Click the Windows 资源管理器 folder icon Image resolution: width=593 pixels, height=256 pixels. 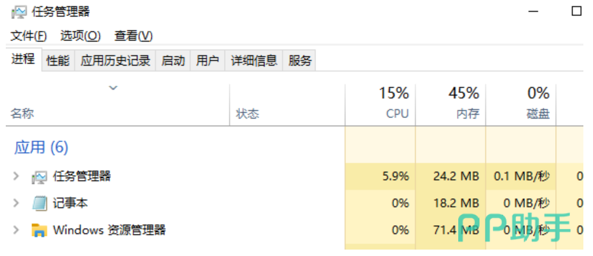click(39, 230)
